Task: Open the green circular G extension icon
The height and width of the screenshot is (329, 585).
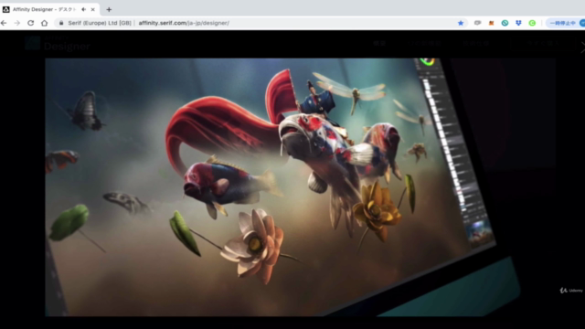Action: coord(532,23)
